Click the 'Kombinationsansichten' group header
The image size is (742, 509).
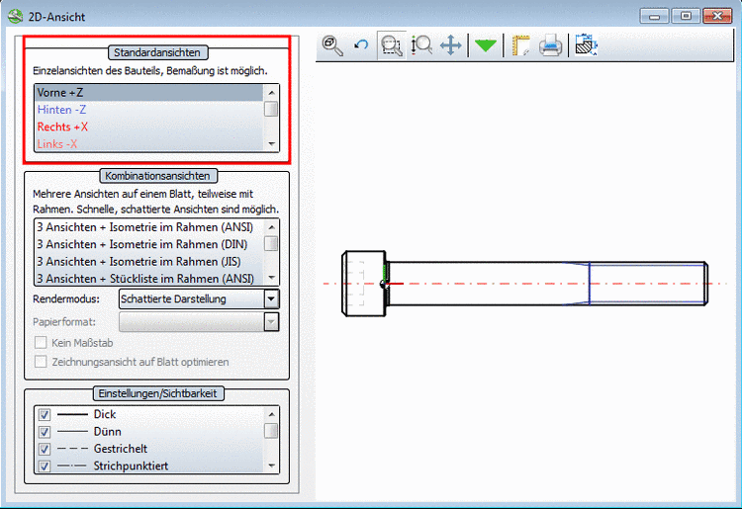157,176
